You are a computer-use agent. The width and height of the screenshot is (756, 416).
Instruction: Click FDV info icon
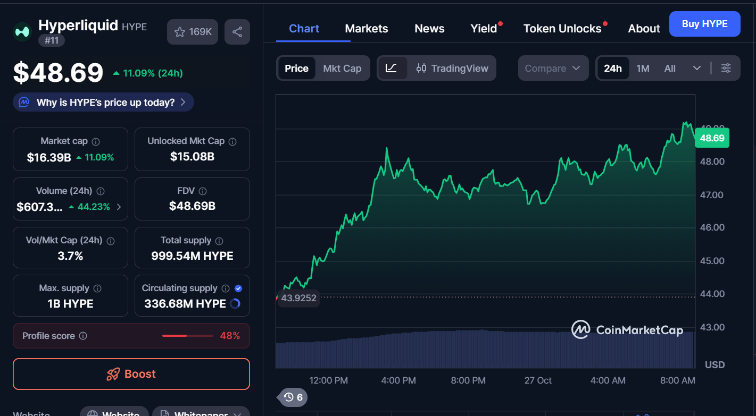(x=203, y=191)
